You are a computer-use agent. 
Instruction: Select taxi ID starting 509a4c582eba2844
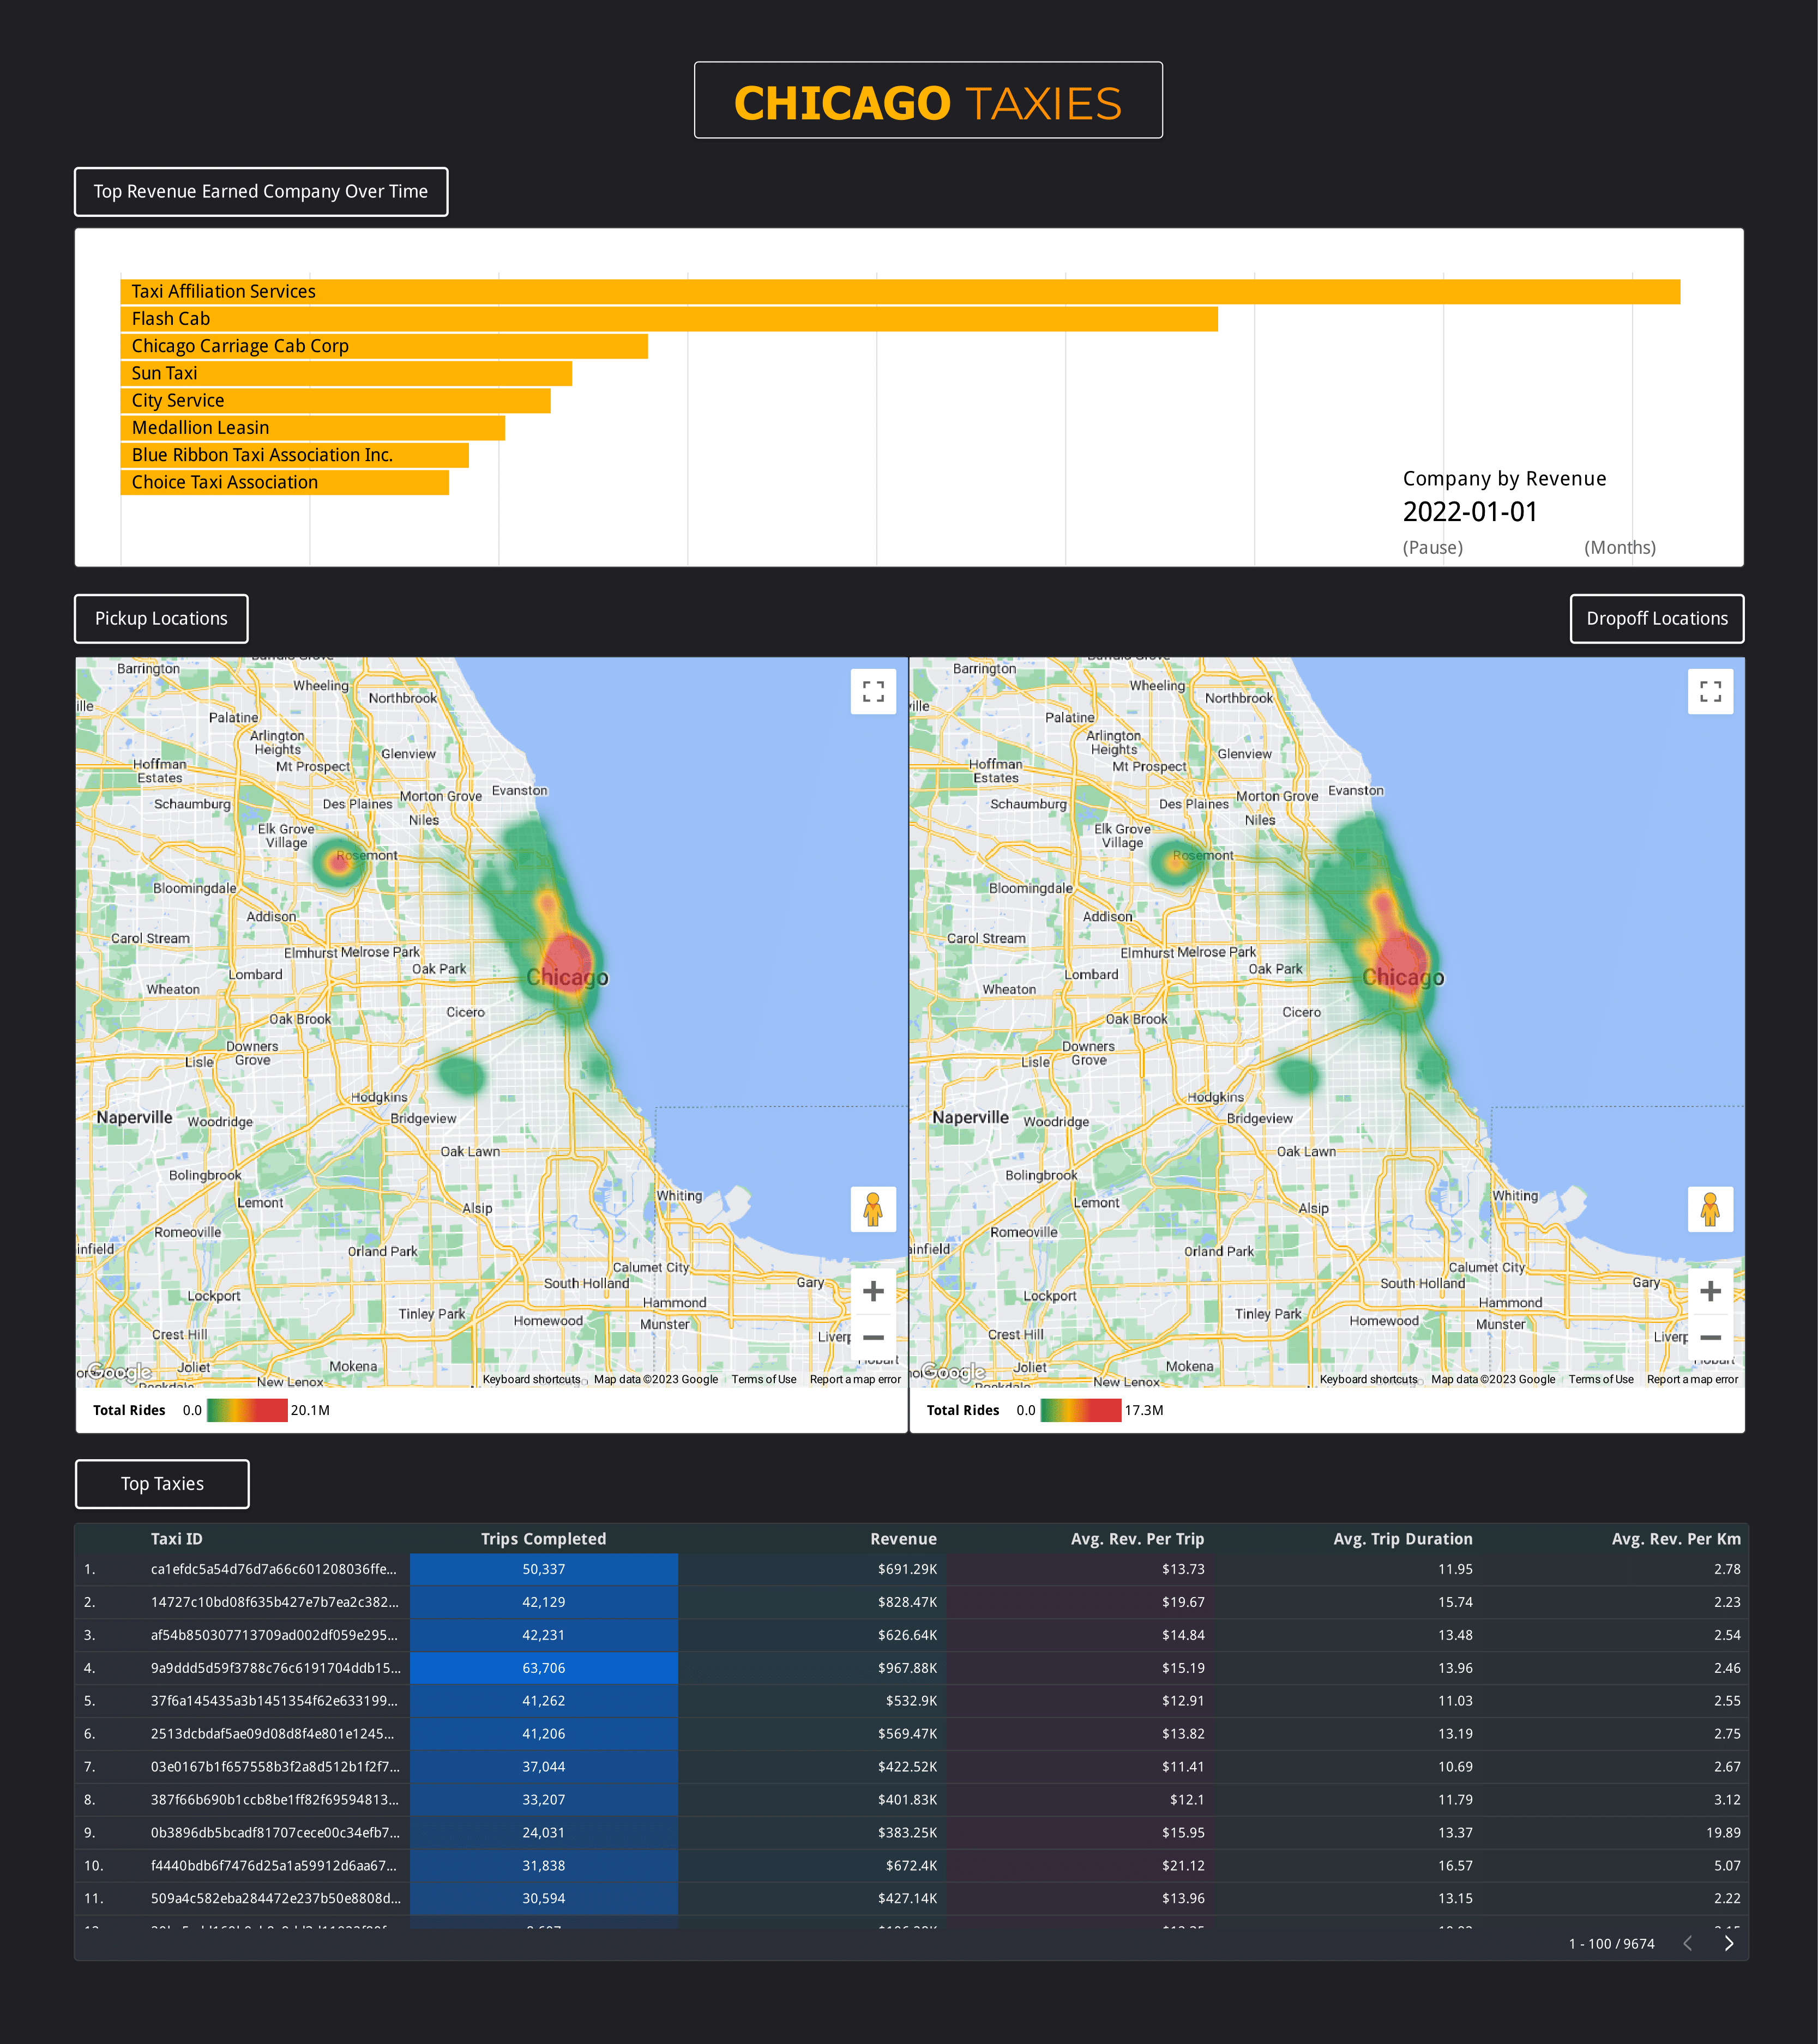point(275,1898)
